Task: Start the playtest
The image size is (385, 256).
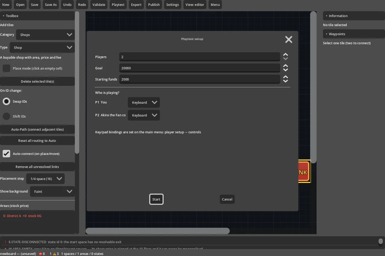Action: [x=156, y=199]
